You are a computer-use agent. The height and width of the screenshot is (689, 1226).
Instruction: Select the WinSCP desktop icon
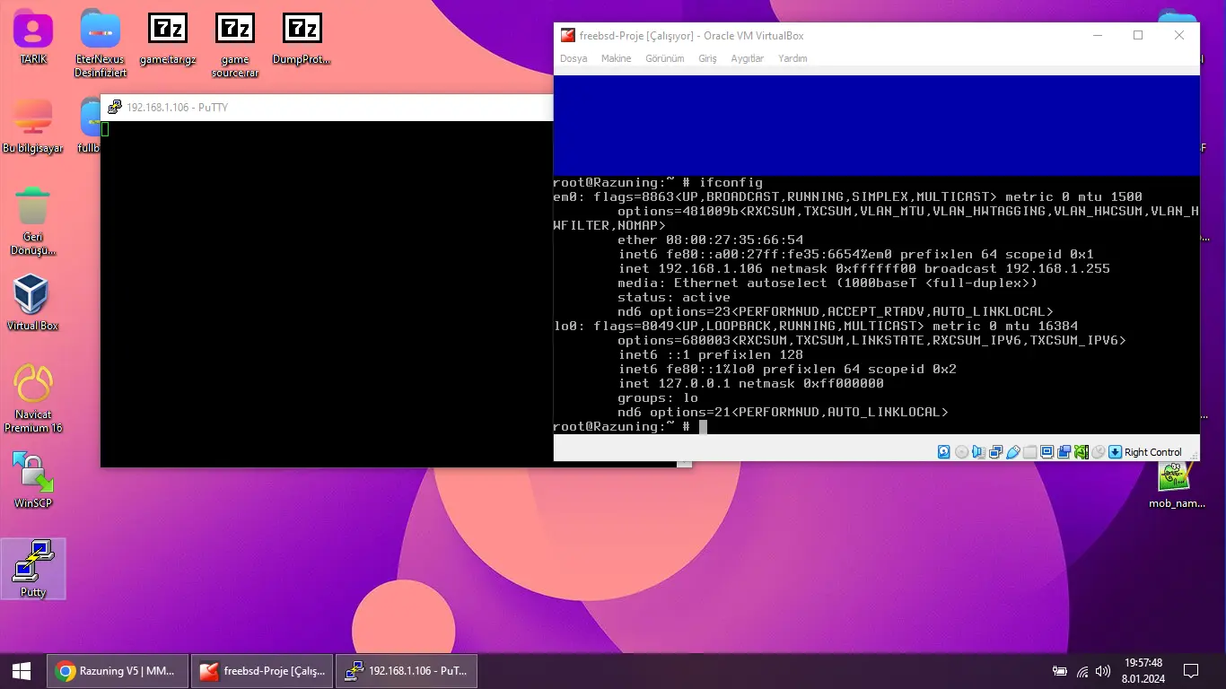point(33,479)
